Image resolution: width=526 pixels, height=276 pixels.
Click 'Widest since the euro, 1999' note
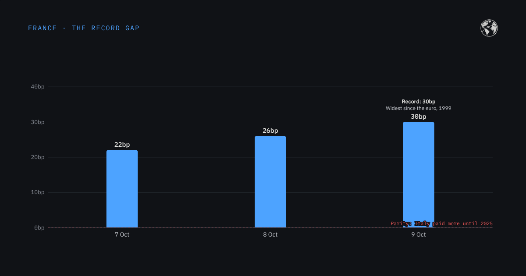pyautogui.click(x=419, y=108)
